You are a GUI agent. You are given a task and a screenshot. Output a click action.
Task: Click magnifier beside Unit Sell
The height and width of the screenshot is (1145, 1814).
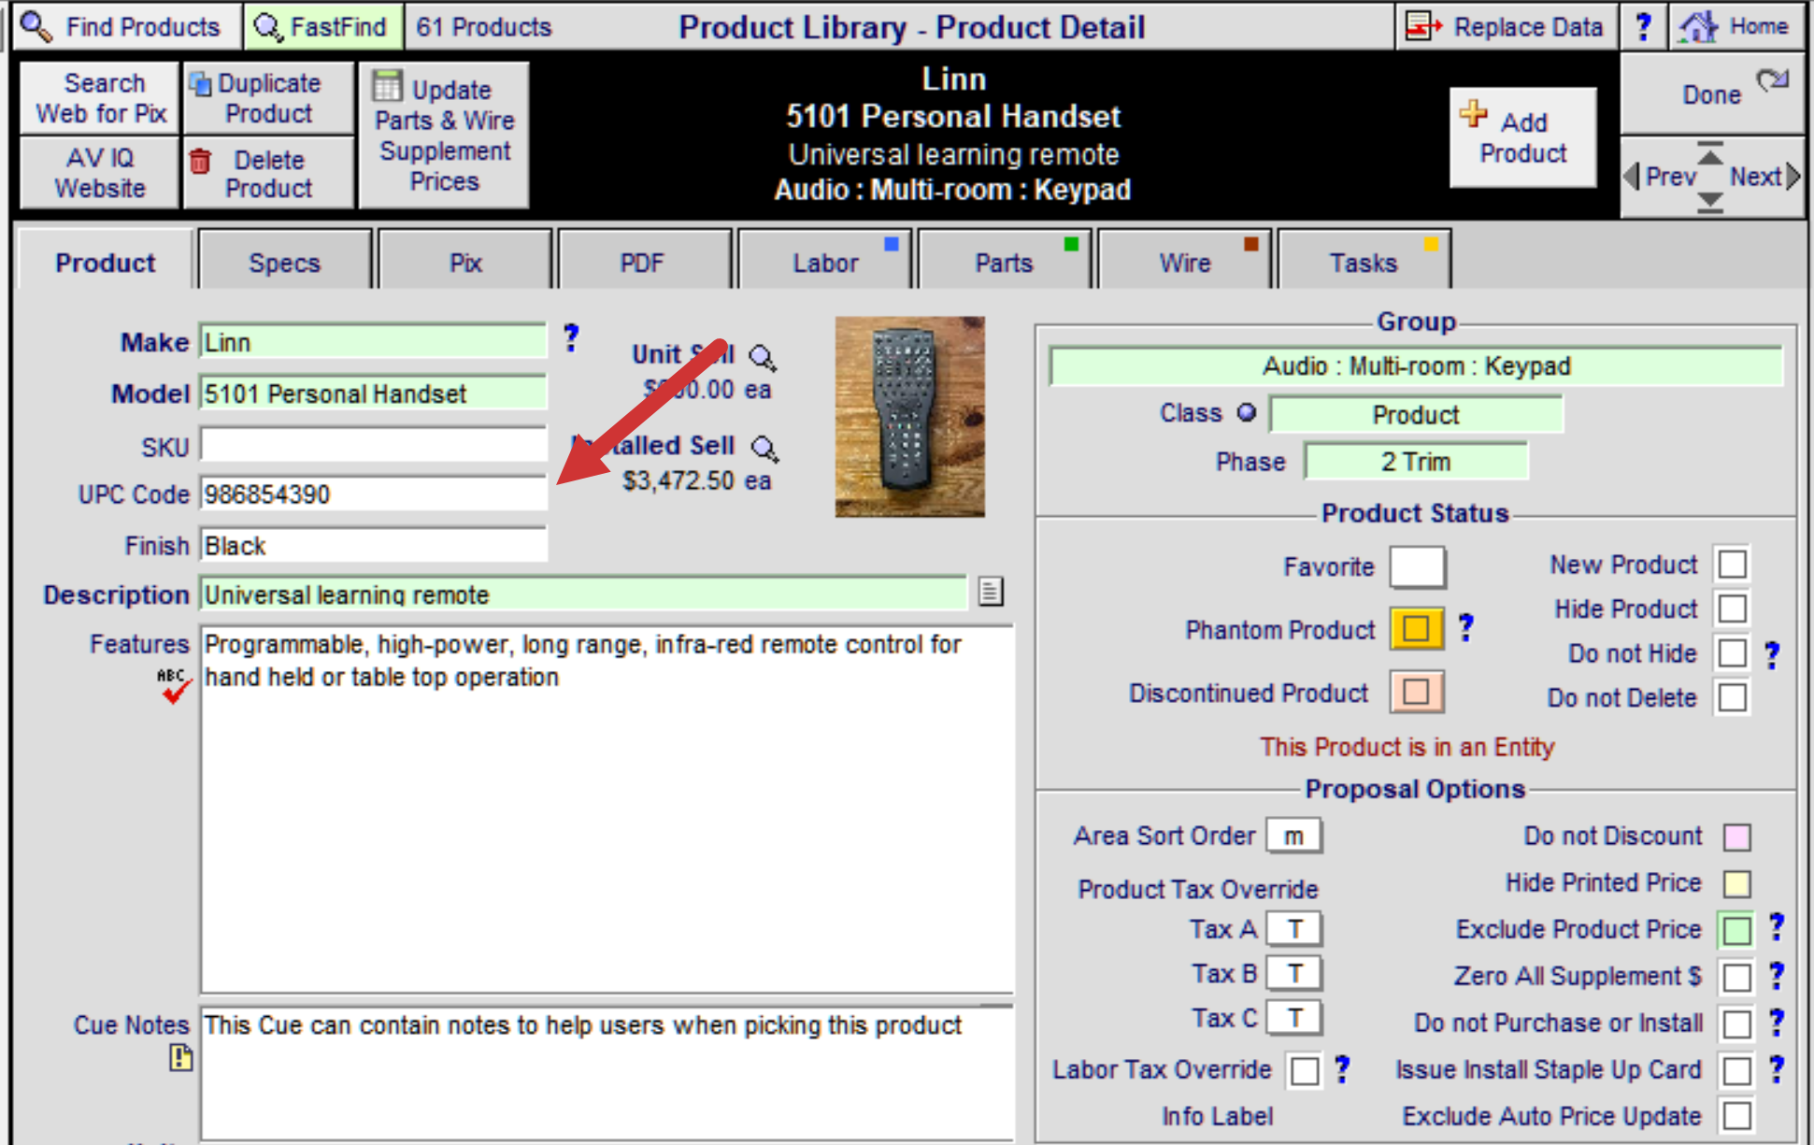point(763,357)
